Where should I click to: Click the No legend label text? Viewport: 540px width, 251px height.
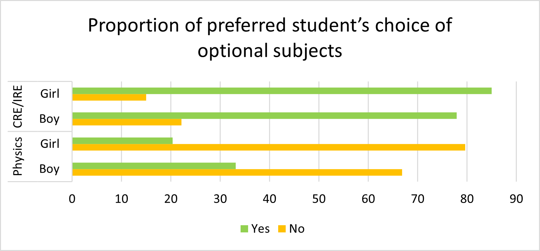click(297, 229)
